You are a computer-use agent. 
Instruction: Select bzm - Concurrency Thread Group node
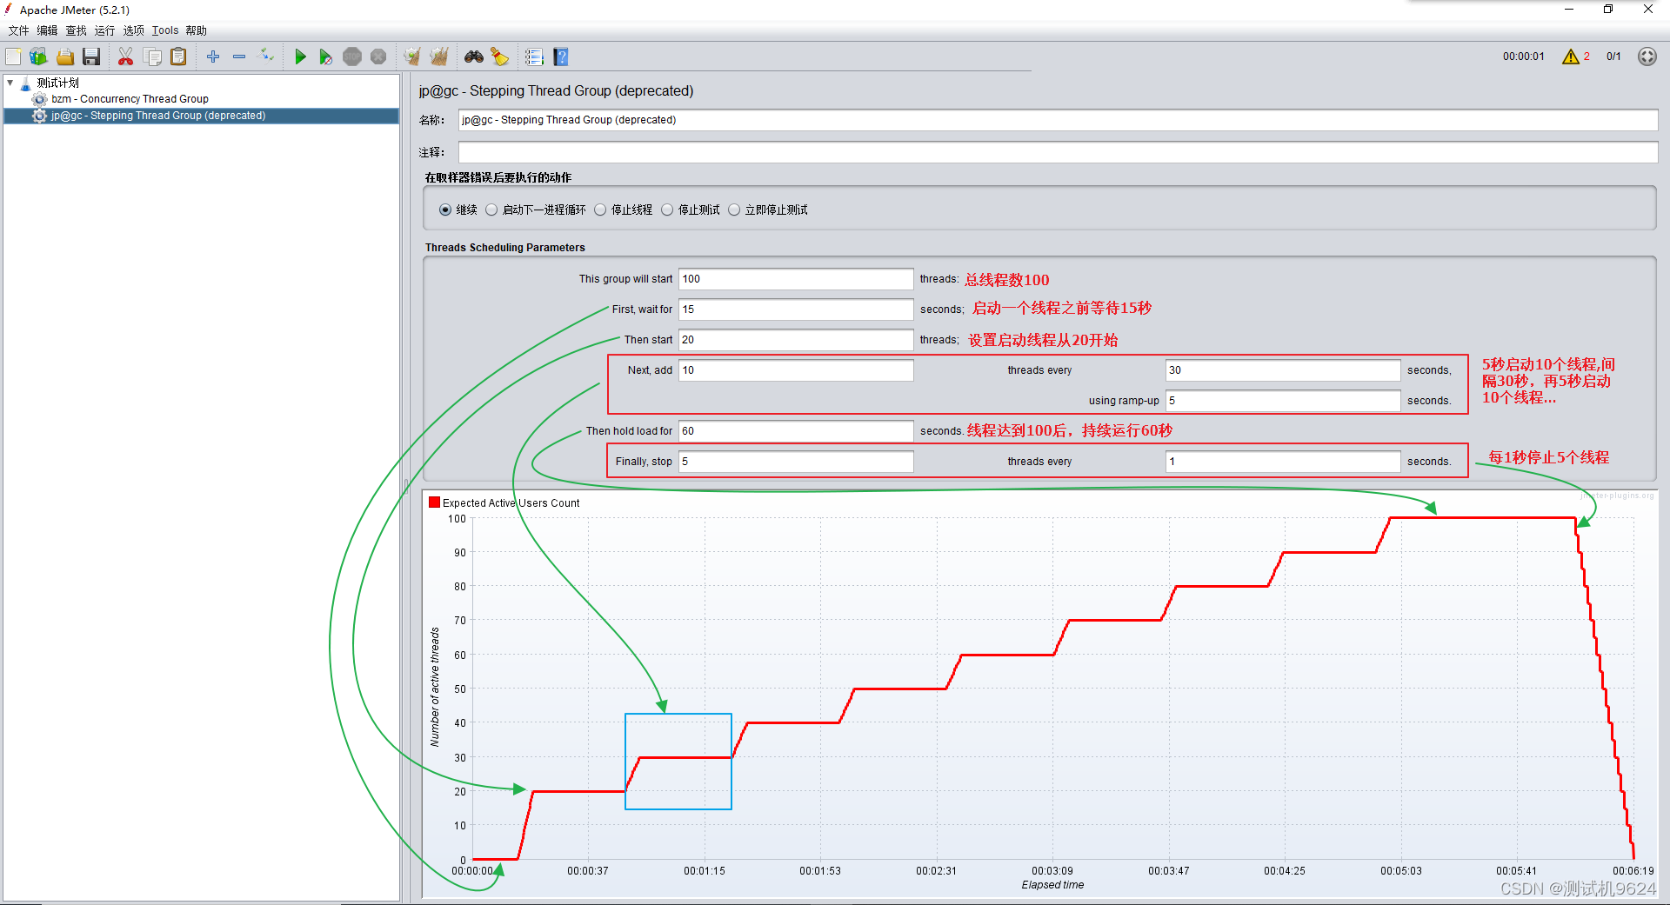[x=130, y=99]
